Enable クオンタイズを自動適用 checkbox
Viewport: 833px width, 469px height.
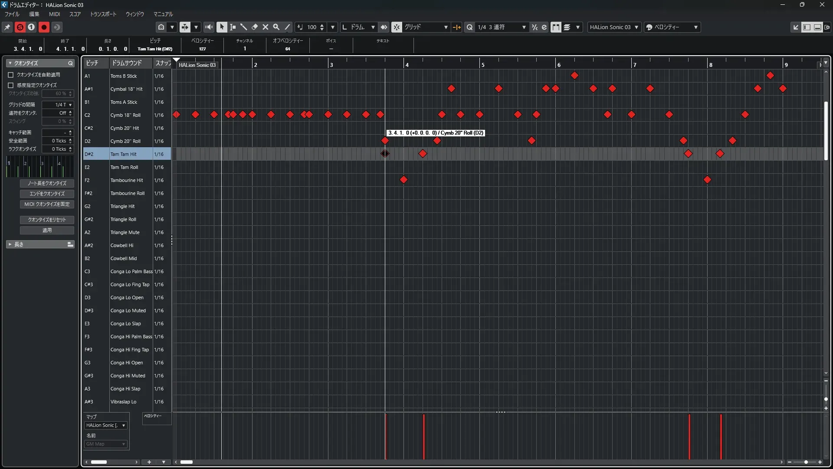pyautogui.click(x=11, y=75)
